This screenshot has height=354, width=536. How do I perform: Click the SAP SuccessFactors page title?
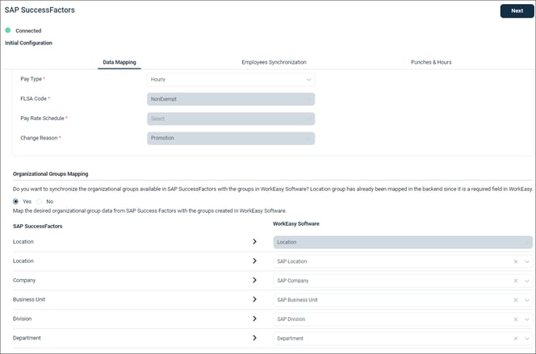click(x=40, y=10)
